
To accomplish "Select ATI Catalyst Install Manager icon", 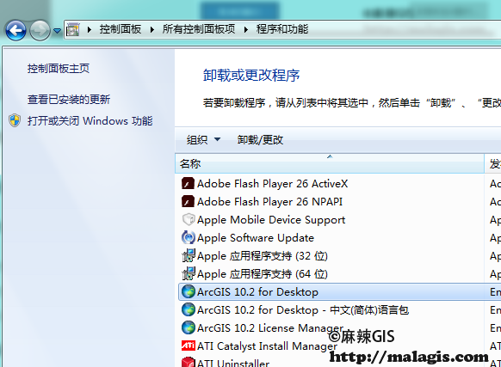I will 189,346.
